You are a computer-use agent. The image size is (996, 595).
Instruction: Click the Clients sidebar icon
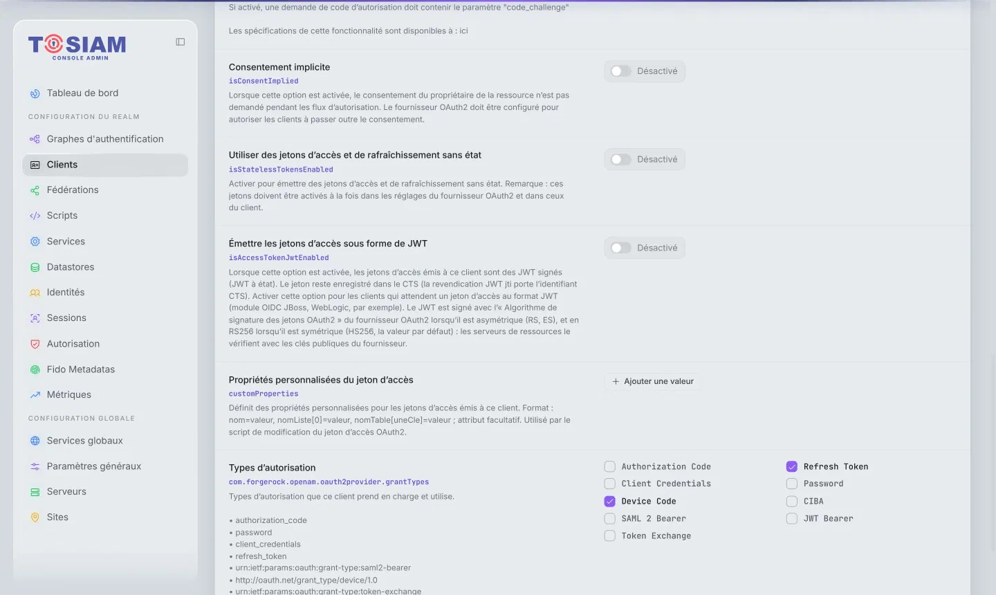[35, 165]
